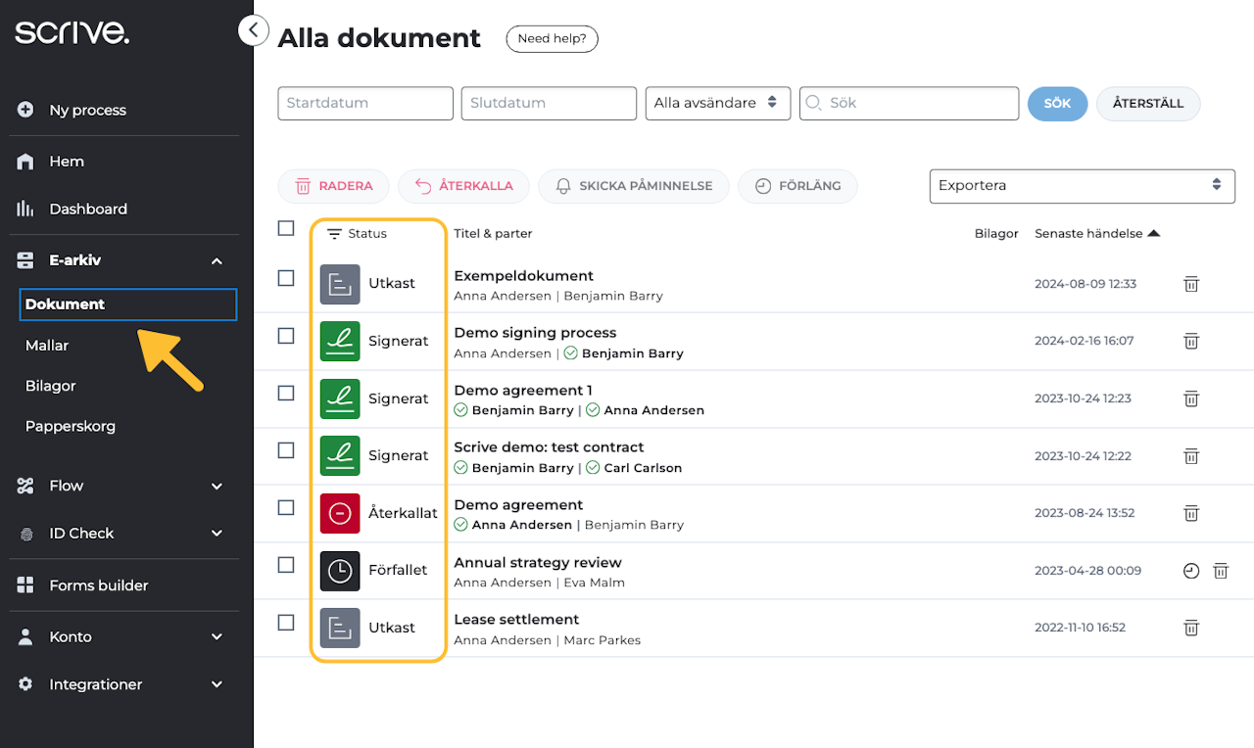Click the Status filter icon in table header
Screen dimensions: 1254x748
pyautogui.click(x=334, y=234)
